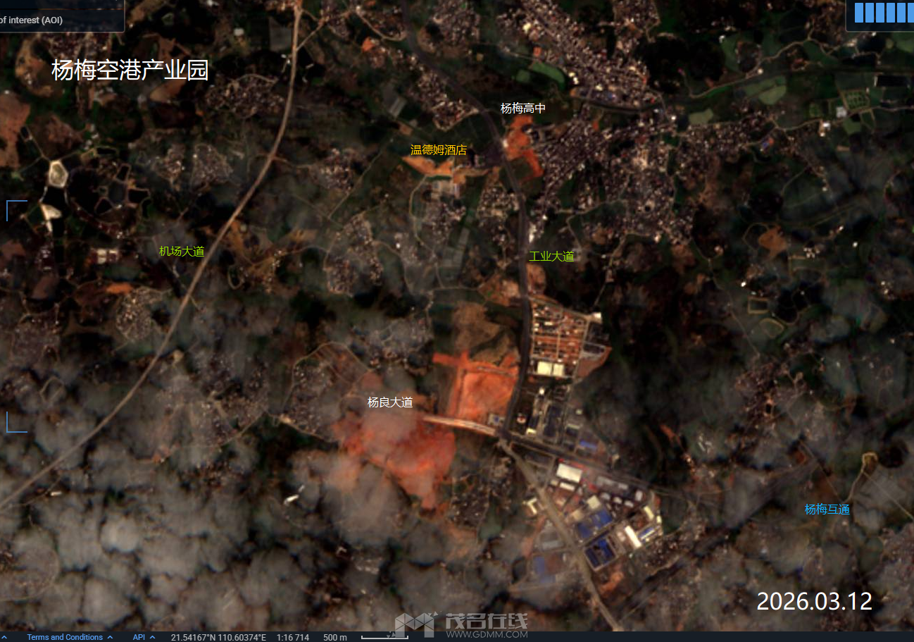This screenshot has height=642, width=914.
Task: Select the 机场大道 road label
Action: [x=180, y=251]
